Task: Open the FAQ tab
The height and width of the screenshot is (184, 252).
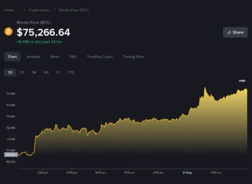Action: [73, 57]
